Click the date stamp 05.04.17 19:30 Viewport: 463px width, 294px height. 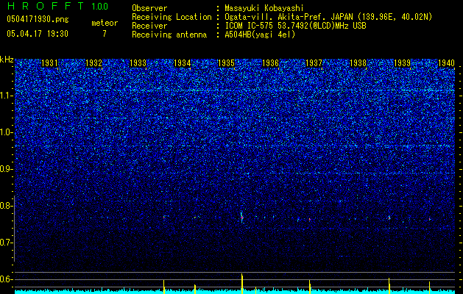point(38,34)
